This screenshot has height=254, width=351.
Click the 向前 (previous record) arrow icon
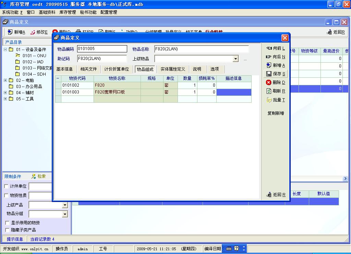point(269,48)
